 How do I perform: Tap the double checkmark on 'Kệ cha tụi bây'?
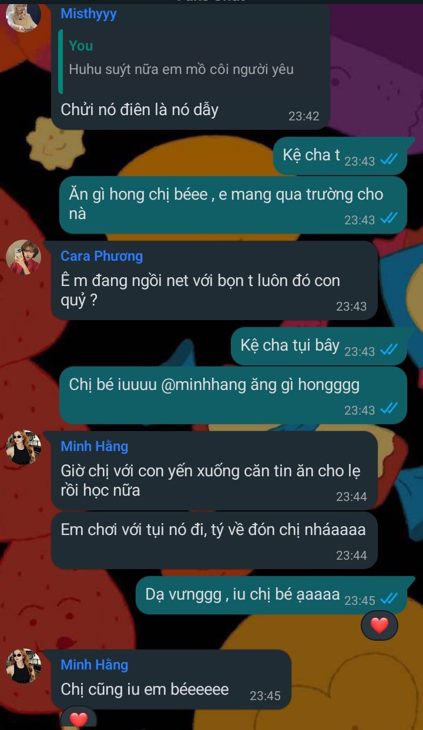coord(389,350)
